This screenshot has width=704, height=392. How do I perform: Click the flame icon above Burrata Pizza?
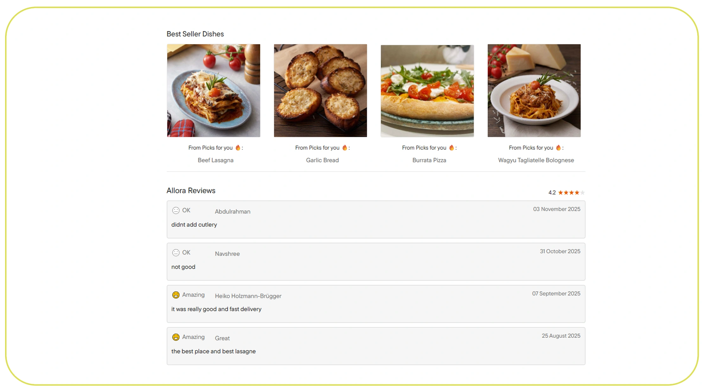click(452, 148)
